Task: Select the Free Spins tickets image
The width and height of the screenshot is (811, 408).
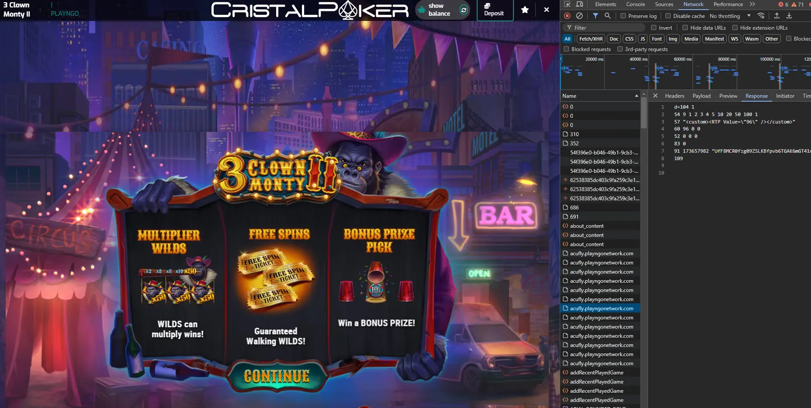Action: pos(277,279)
